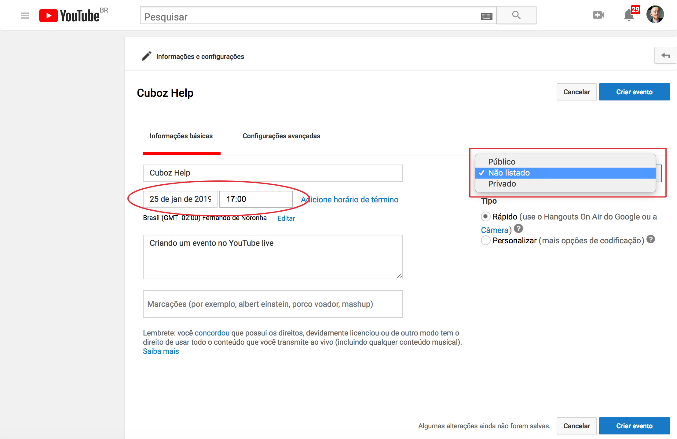Select Não listado privacy option

pyautogui.click(x=509, y=173)
